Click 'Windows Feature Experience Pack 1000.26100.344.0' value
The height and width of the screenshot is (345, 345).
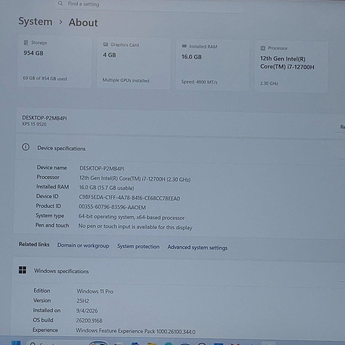tap(136, 331)
